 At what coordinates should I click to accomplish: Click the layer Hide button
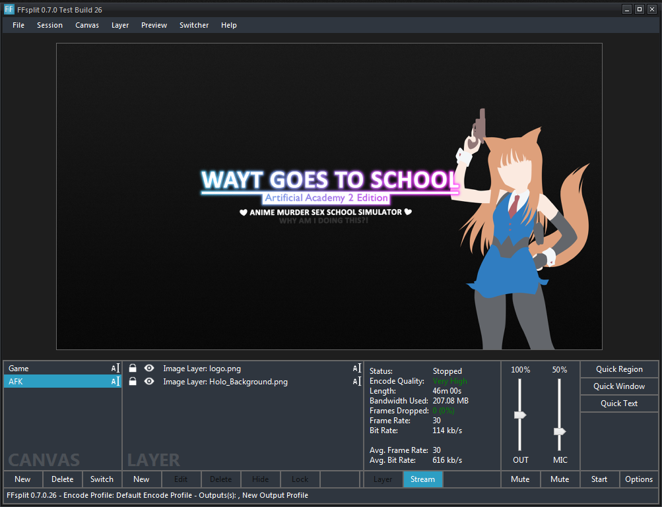click(x=261, y=479)
